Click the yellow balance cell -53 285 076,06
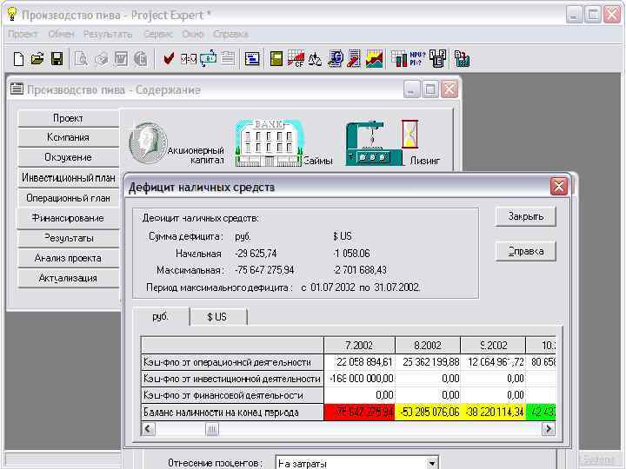The height and width of the screenshot is (469, 626). [x=427, y=412]
